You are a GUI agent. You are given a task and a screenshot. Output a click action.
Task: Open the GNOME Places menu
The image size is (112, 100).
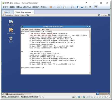17,15
